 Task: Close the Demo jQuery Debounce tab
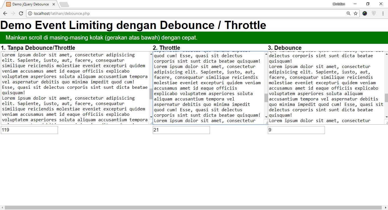[54, 4]
